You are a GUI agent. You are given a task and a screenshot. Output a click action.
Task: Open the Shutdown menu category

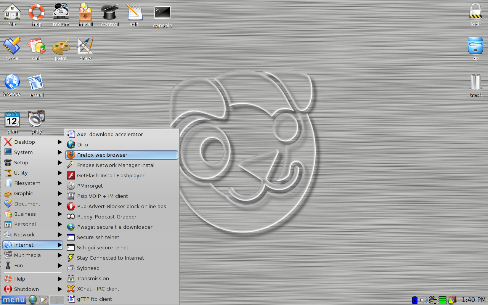[32, 289]
